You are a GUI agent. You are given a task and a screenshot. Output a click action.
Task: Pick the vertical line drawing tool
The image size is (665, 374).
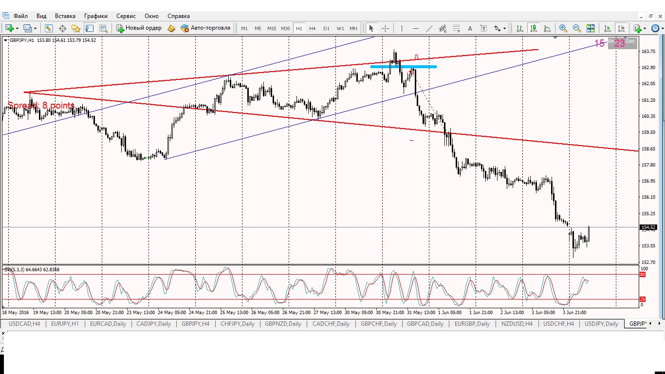(x=402, y=28)
